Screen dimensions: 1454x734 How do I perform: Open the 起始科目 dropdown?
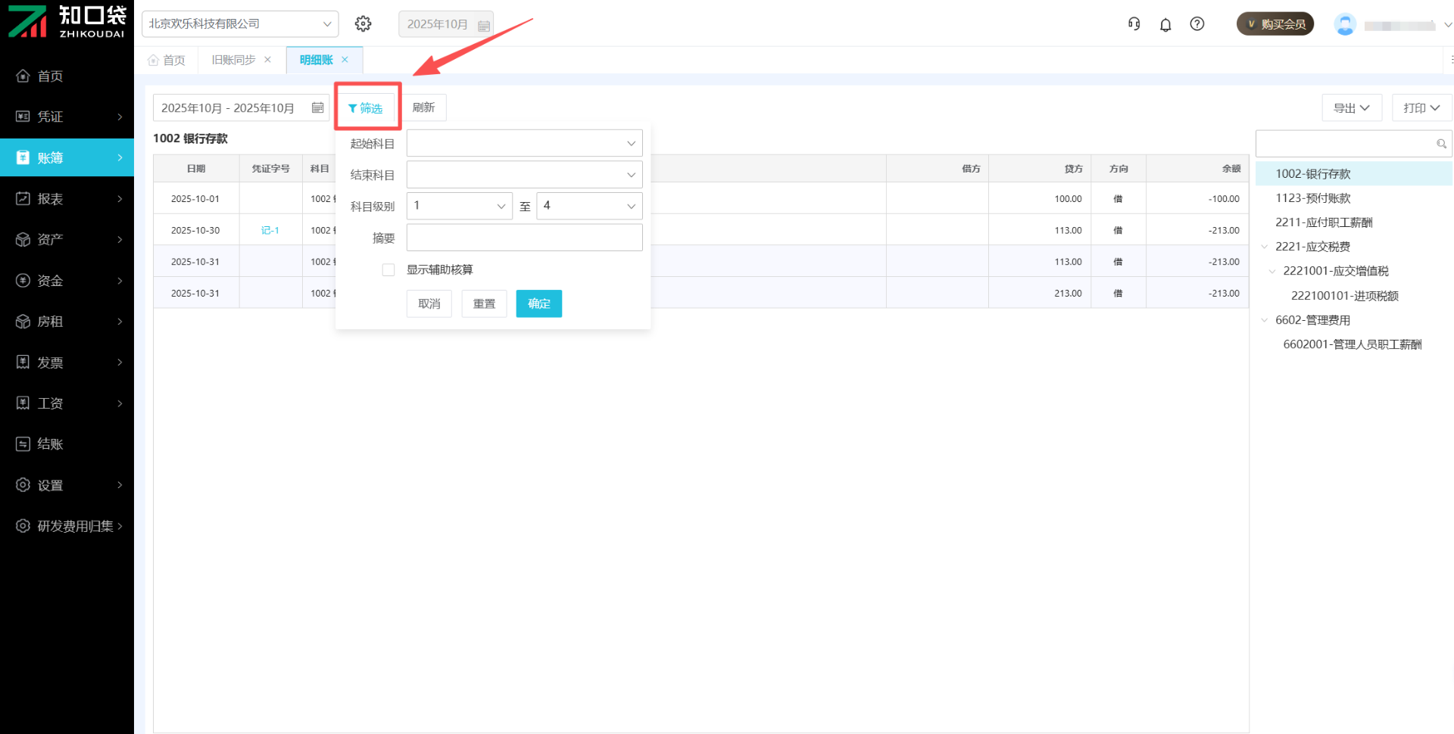pyautogui.click(x=524, y=144)
